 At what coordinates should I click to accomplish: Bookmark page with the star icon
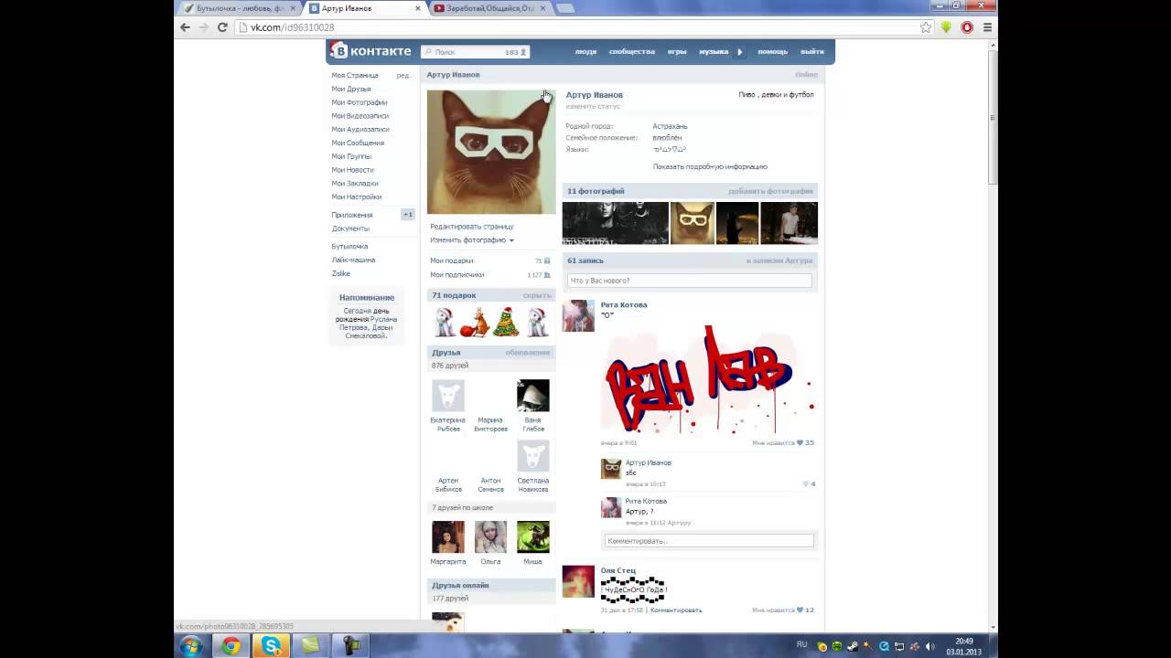point(926,27)
